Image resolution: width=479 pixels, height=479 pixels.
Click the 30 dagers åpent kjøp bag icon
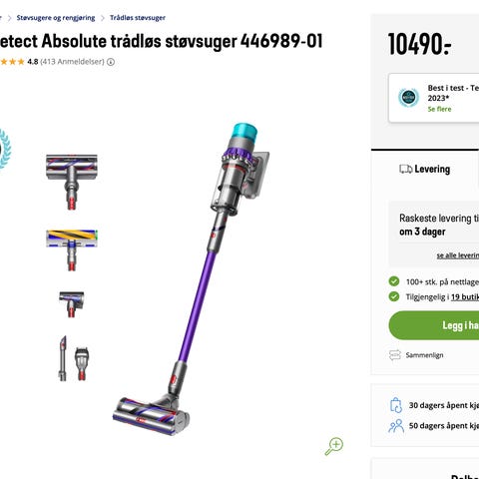pyautogui.click(x=396, y=405)
